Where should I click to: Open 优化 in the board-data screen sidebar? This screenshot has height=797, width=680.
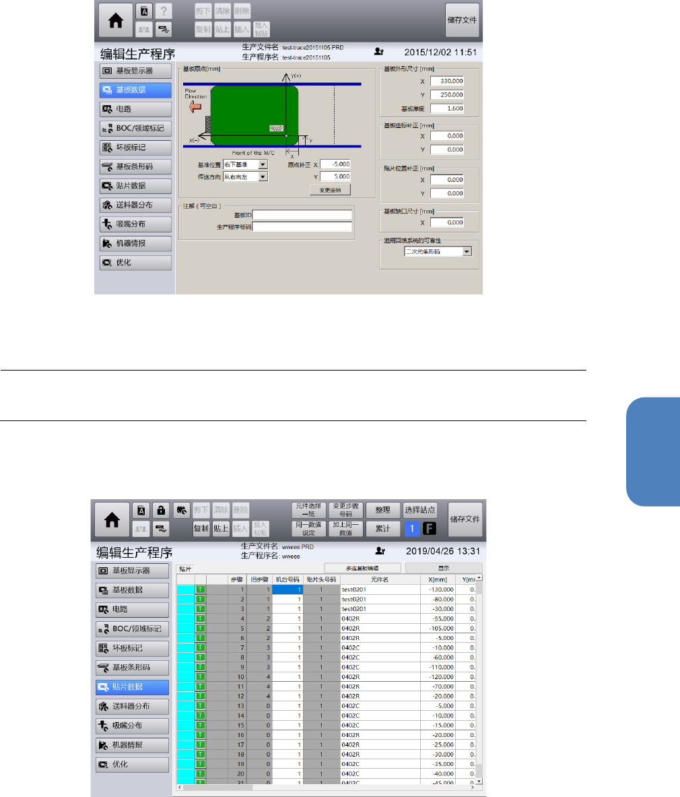[x=135, y=263]
